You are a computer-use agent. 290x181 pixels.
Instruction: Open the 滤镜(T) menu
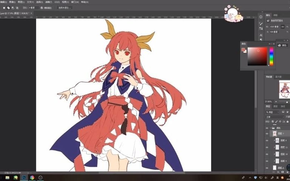[x=49, y=2]
